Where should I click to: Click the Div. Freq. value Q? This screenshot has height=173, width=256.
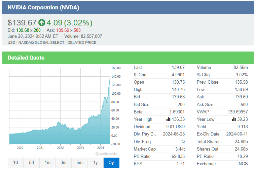183,142
